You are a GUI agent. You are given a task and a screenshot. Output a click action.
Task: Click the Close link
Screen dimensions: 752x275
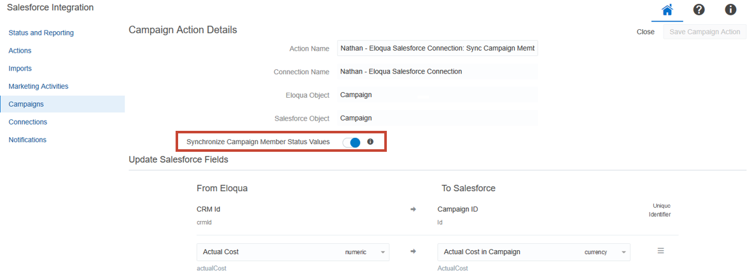coord(645,32)
